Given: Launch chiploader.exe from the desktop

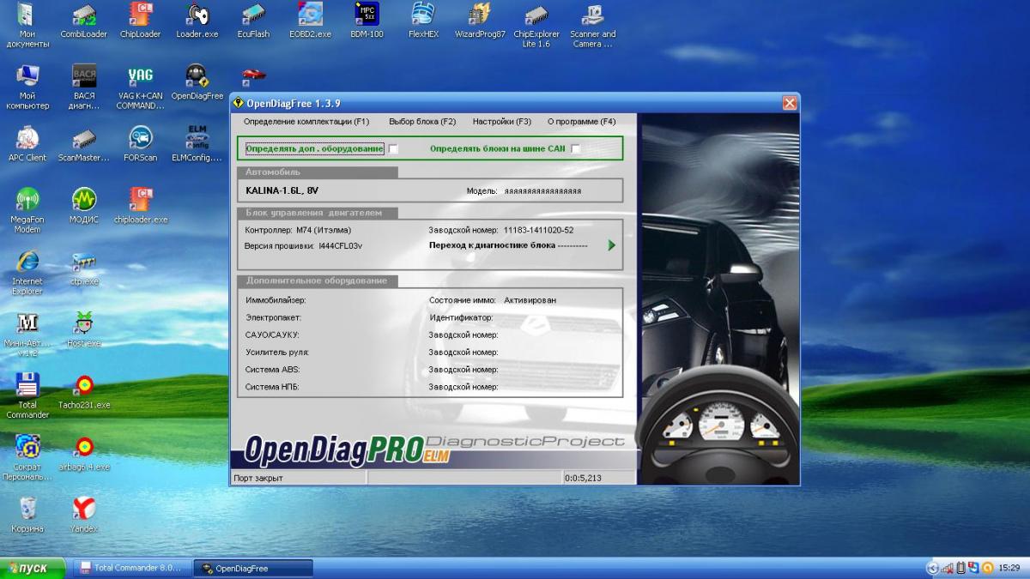Looking at the screenshot, I should click(x=141, y=207).
